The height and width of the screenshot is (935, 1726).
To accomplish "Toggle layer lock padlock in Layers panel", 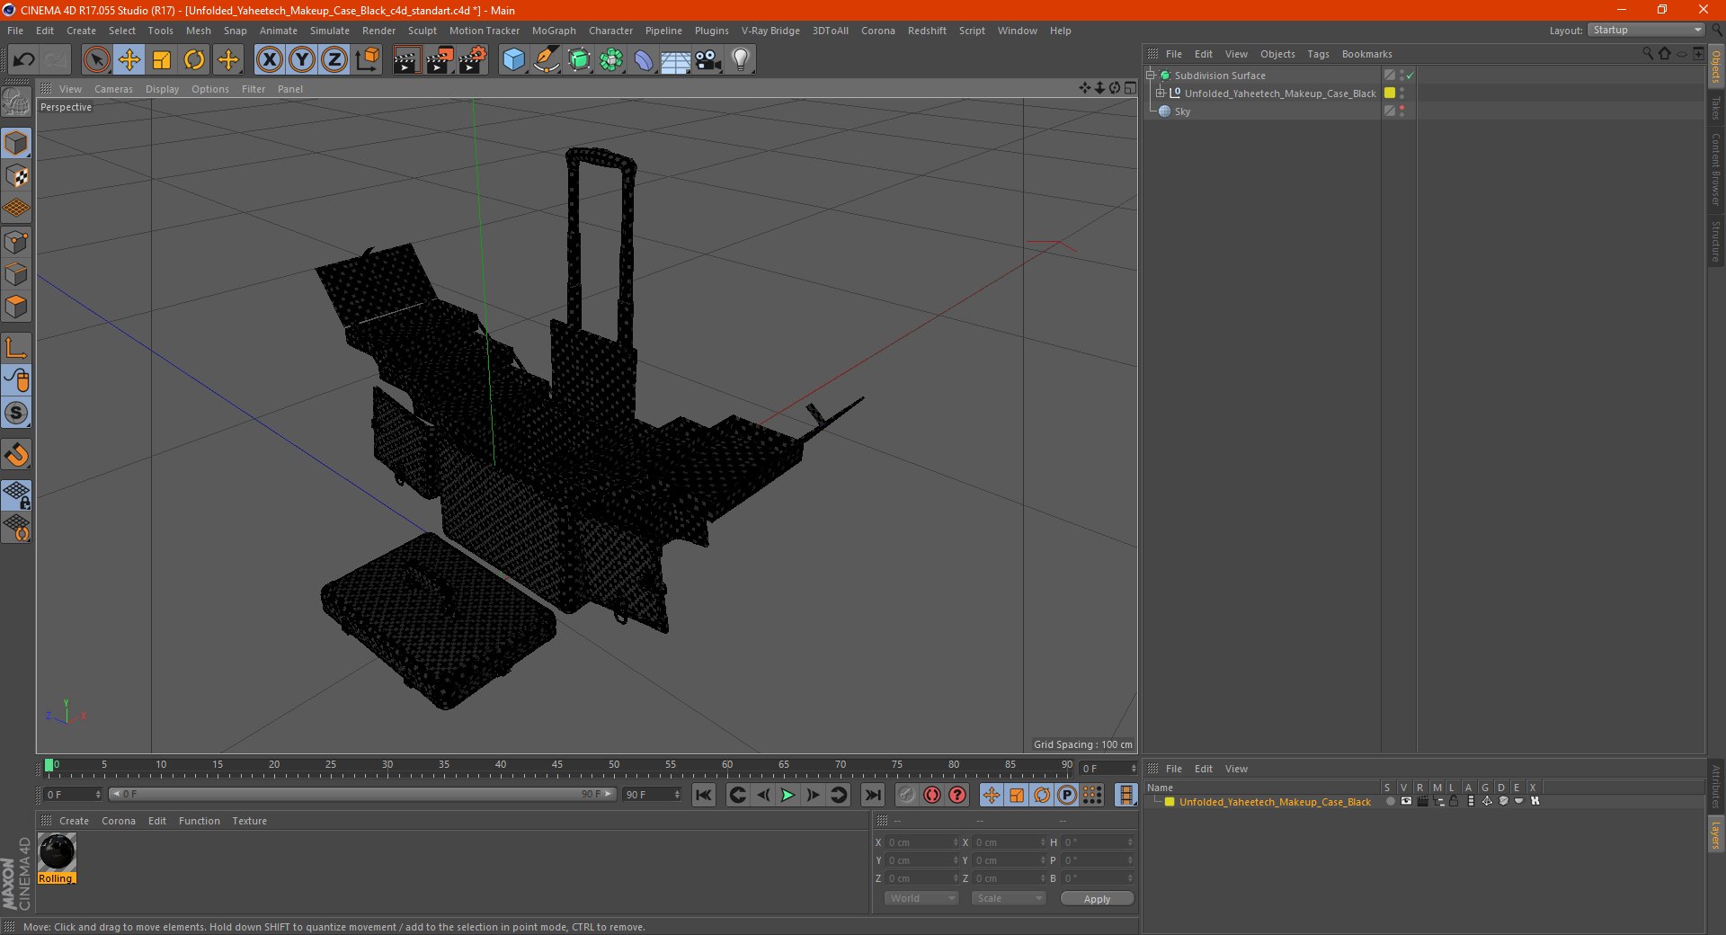I will point(1454,801).
